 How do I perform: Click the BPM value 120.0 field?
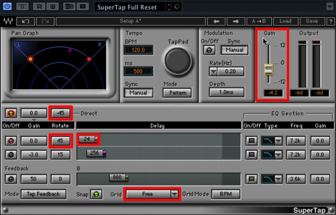(139, 50)
